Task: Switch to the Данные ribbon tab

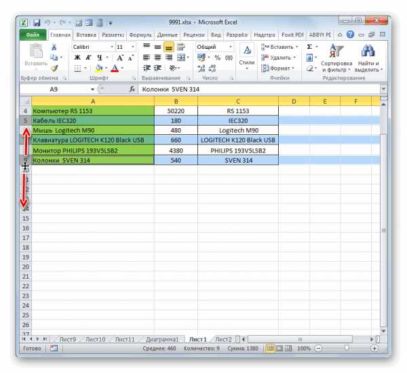Action: 168,35
